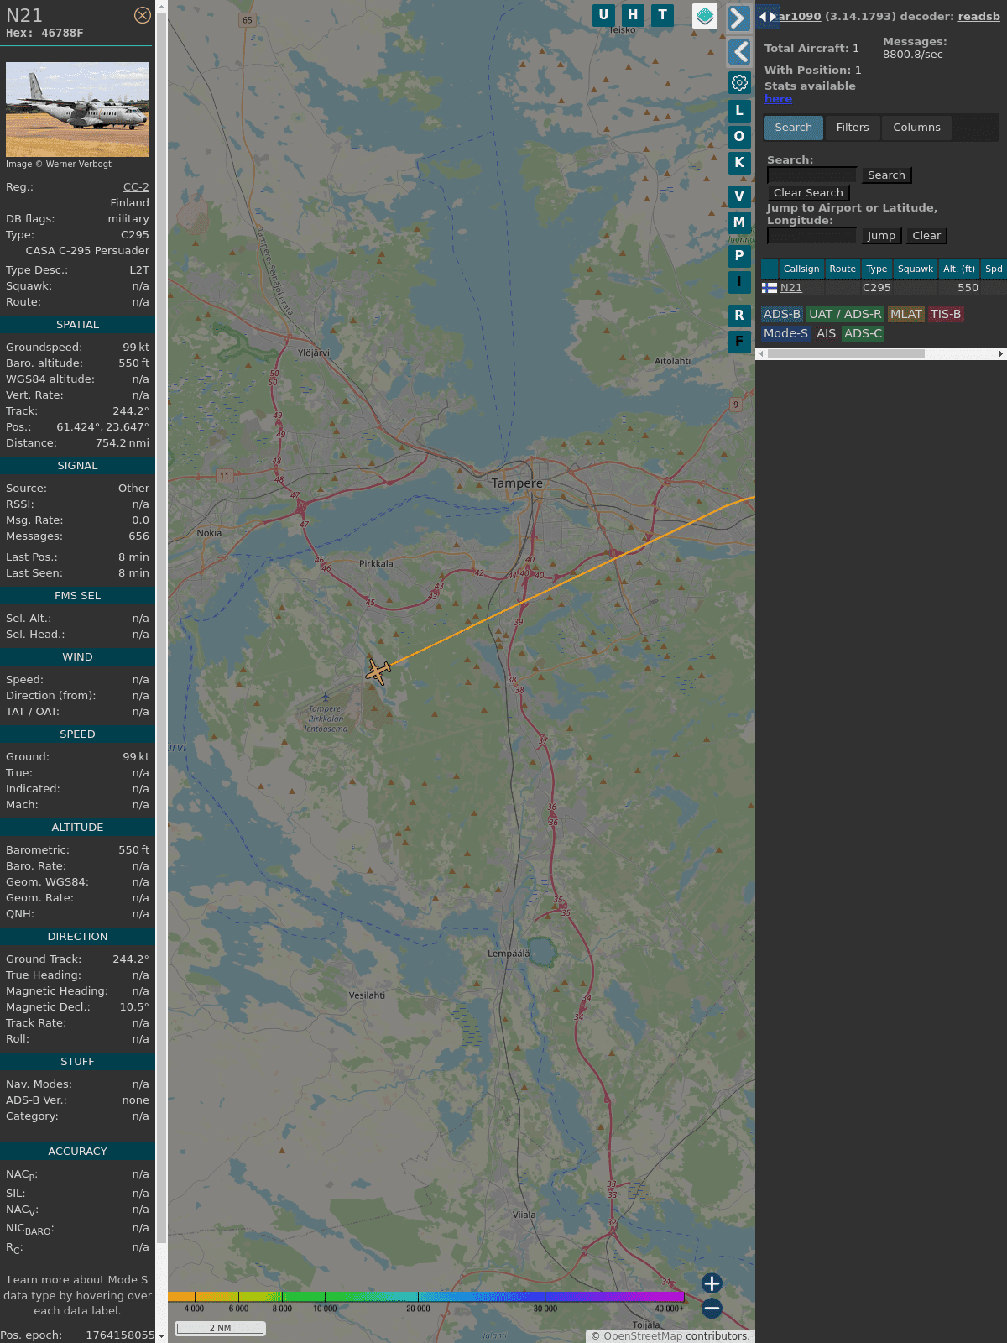Click the Clear Search button
1007x1343 pixels.
coord(808,193)
